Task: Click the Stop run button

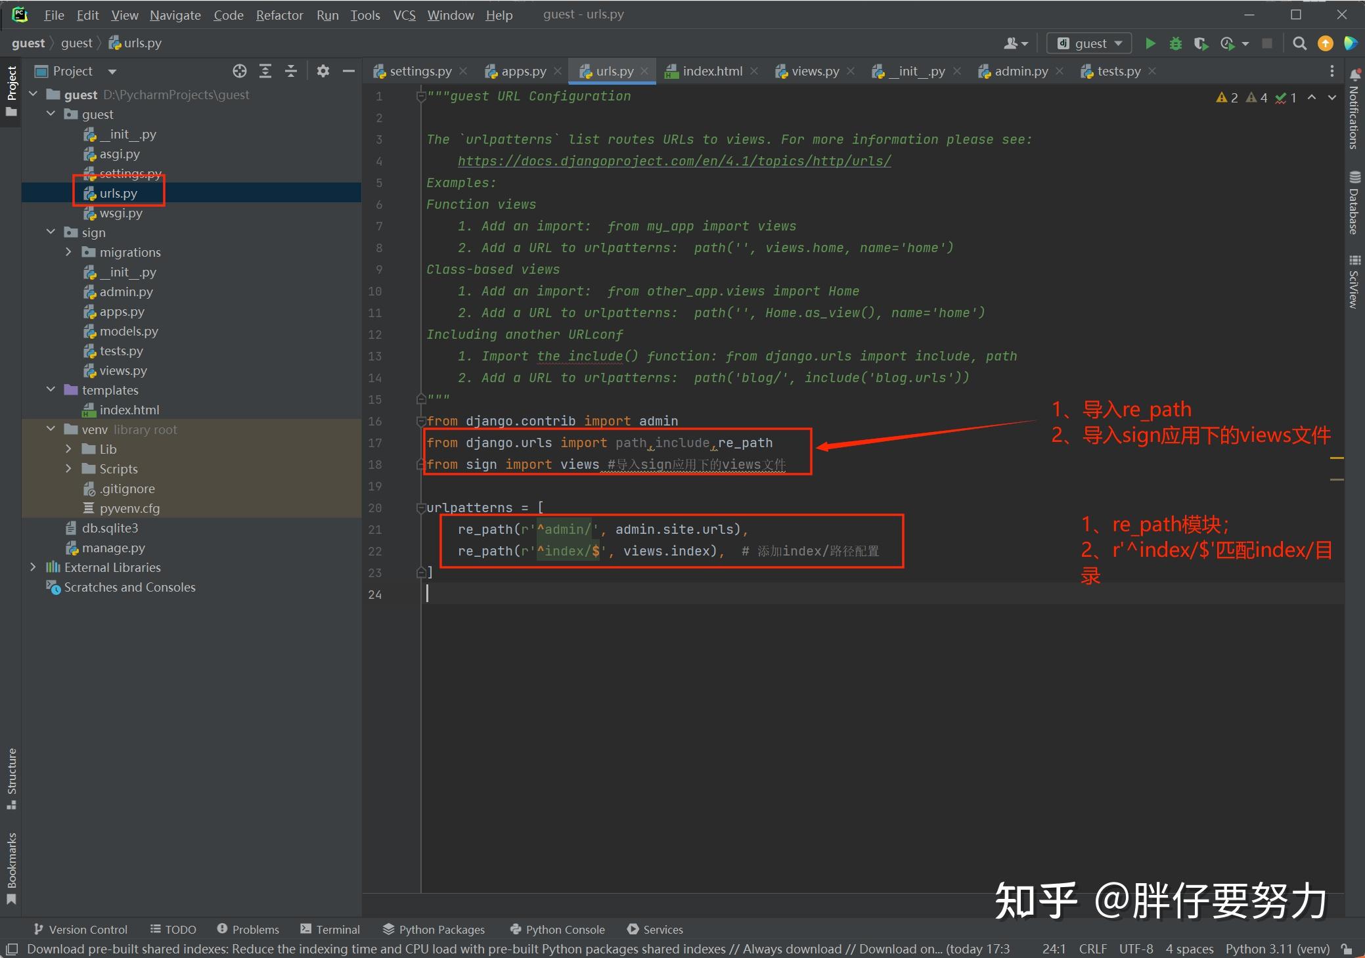Action: pyautogui.click(x=1267, y=43)
